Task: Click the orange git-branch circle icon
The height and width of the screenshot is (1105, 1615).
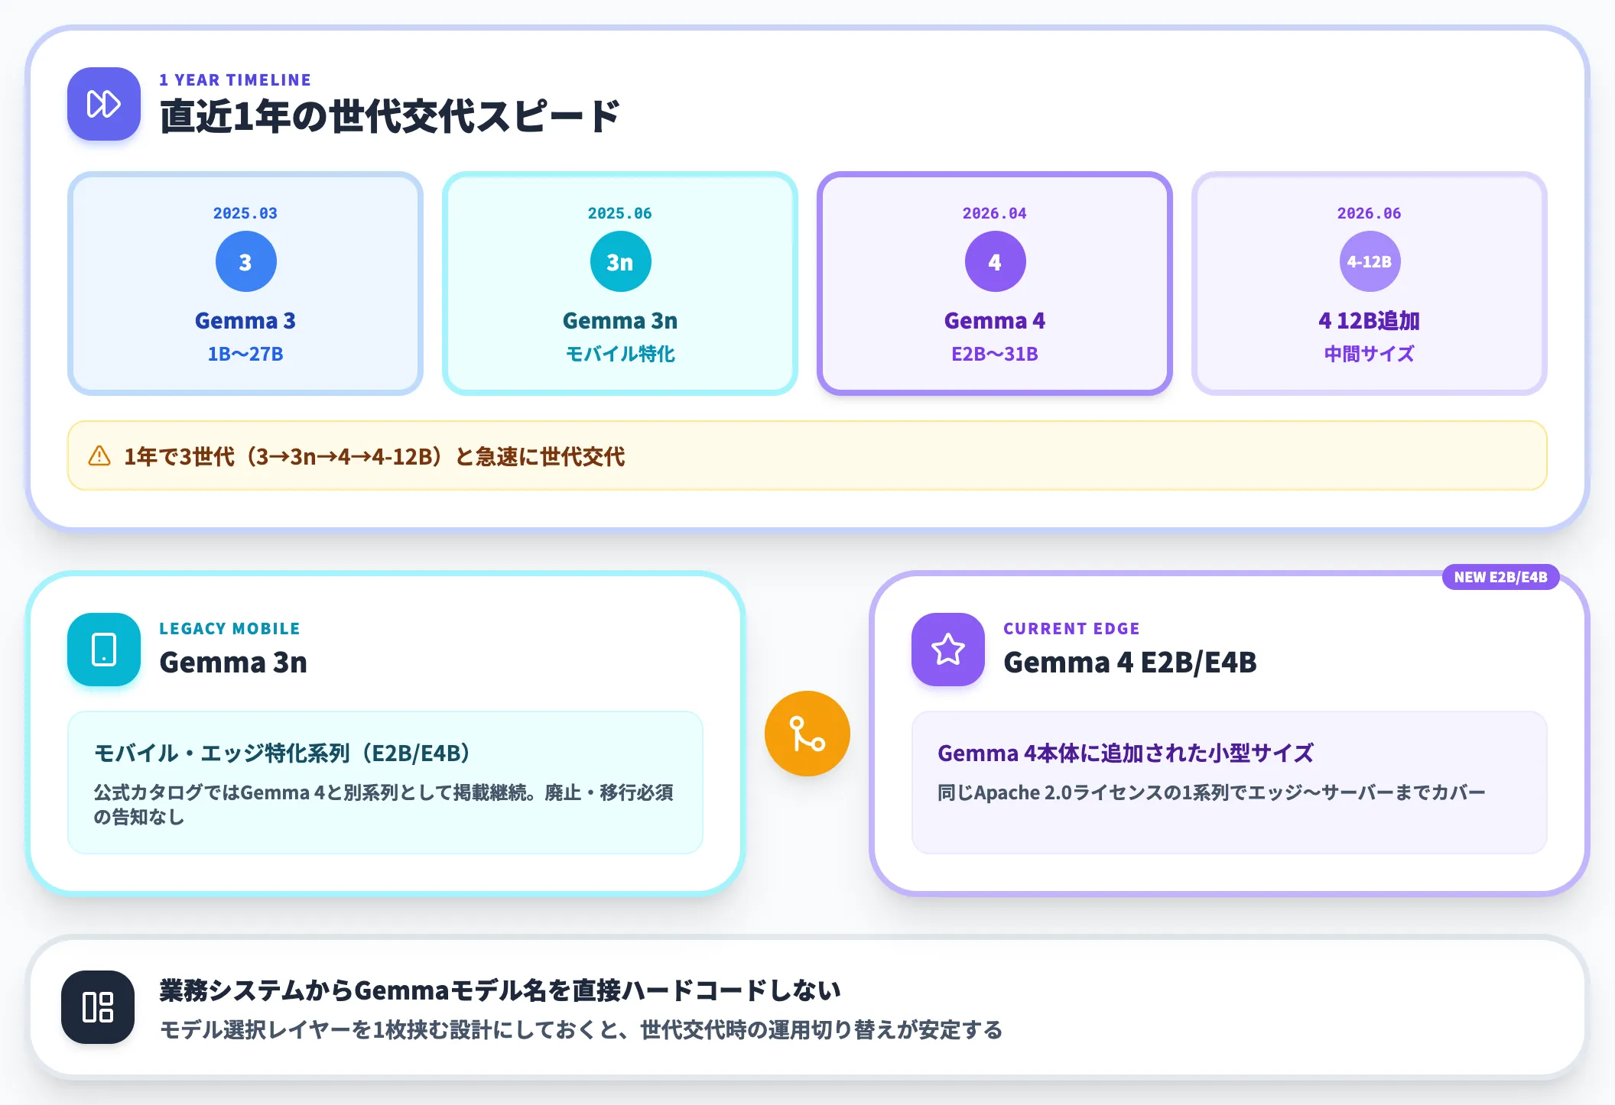Action: click(807, 734)
